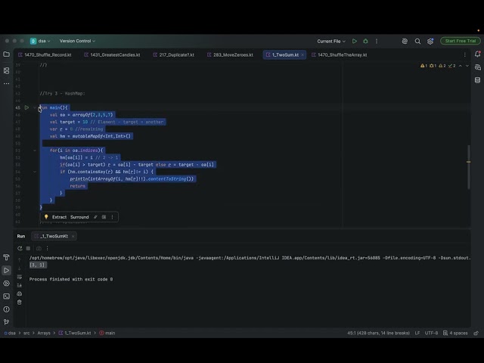Open the Notifications bell

[x=477, y=54]
